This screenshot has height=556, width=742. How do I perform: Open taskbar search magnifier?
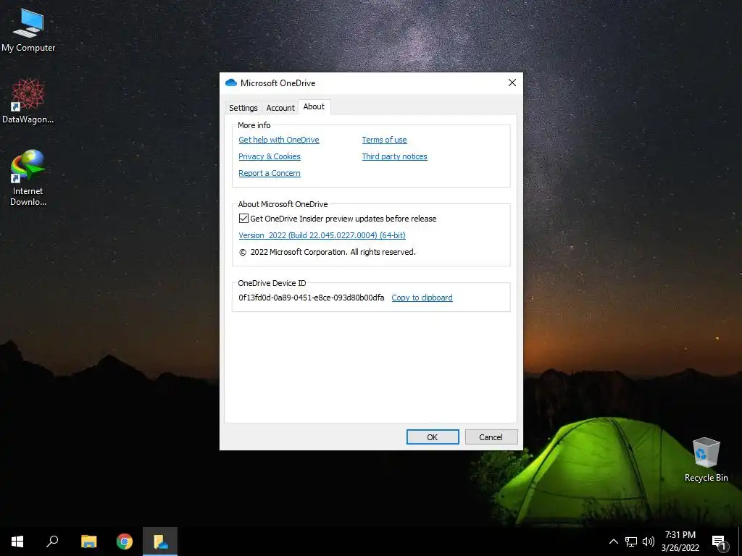[x=52, y=542]
